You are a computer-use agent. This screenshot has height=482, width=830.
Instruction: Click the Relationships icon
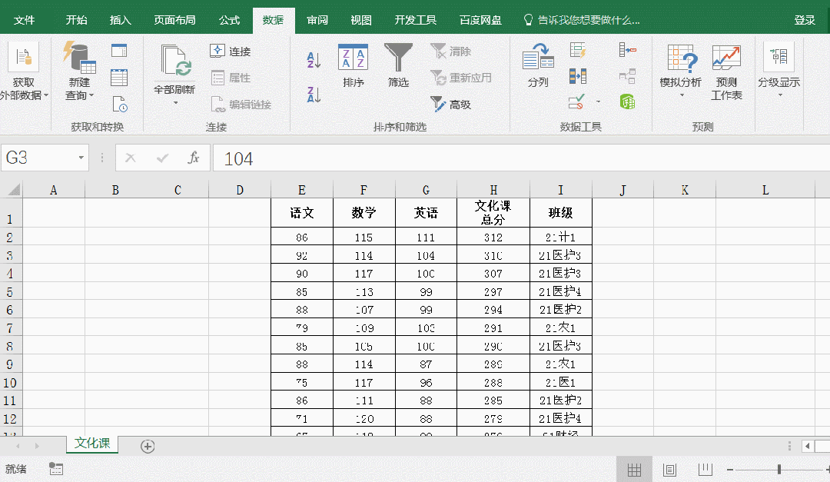pyautogui.click(x=627, y=76)
